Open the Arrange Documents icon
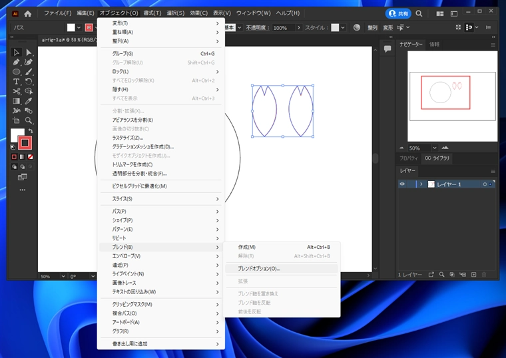The height and width of the screenshot is (358, 506). click(x=440, y=13)
